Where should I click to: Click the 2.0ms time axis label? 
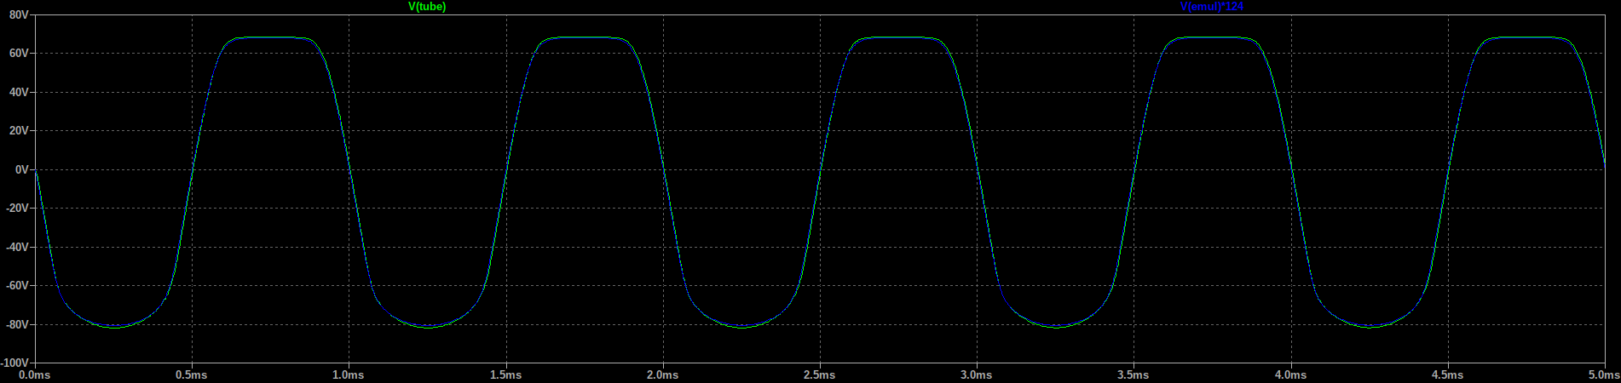[x=662, y=375]
